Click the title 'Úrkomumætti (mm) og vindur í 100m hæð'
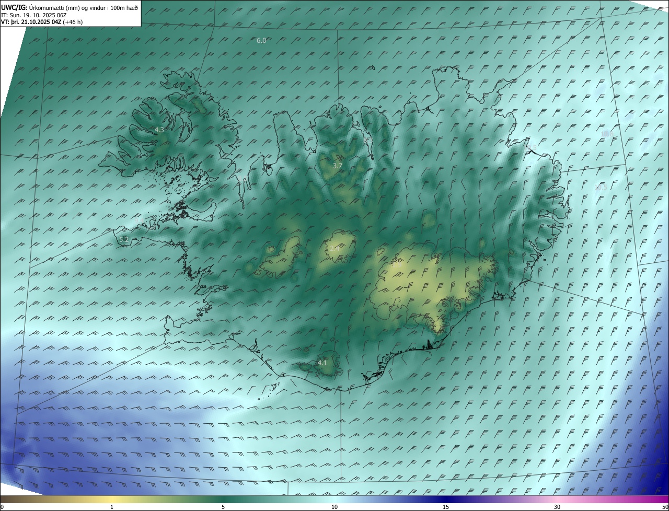Screen dimensions: 669x511 pos(84,7)
